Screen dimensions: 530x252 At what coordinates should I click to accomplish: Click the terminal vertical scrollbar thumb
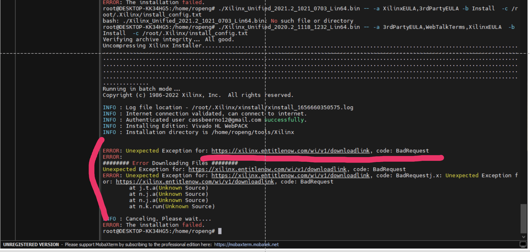tap(524, 218)
